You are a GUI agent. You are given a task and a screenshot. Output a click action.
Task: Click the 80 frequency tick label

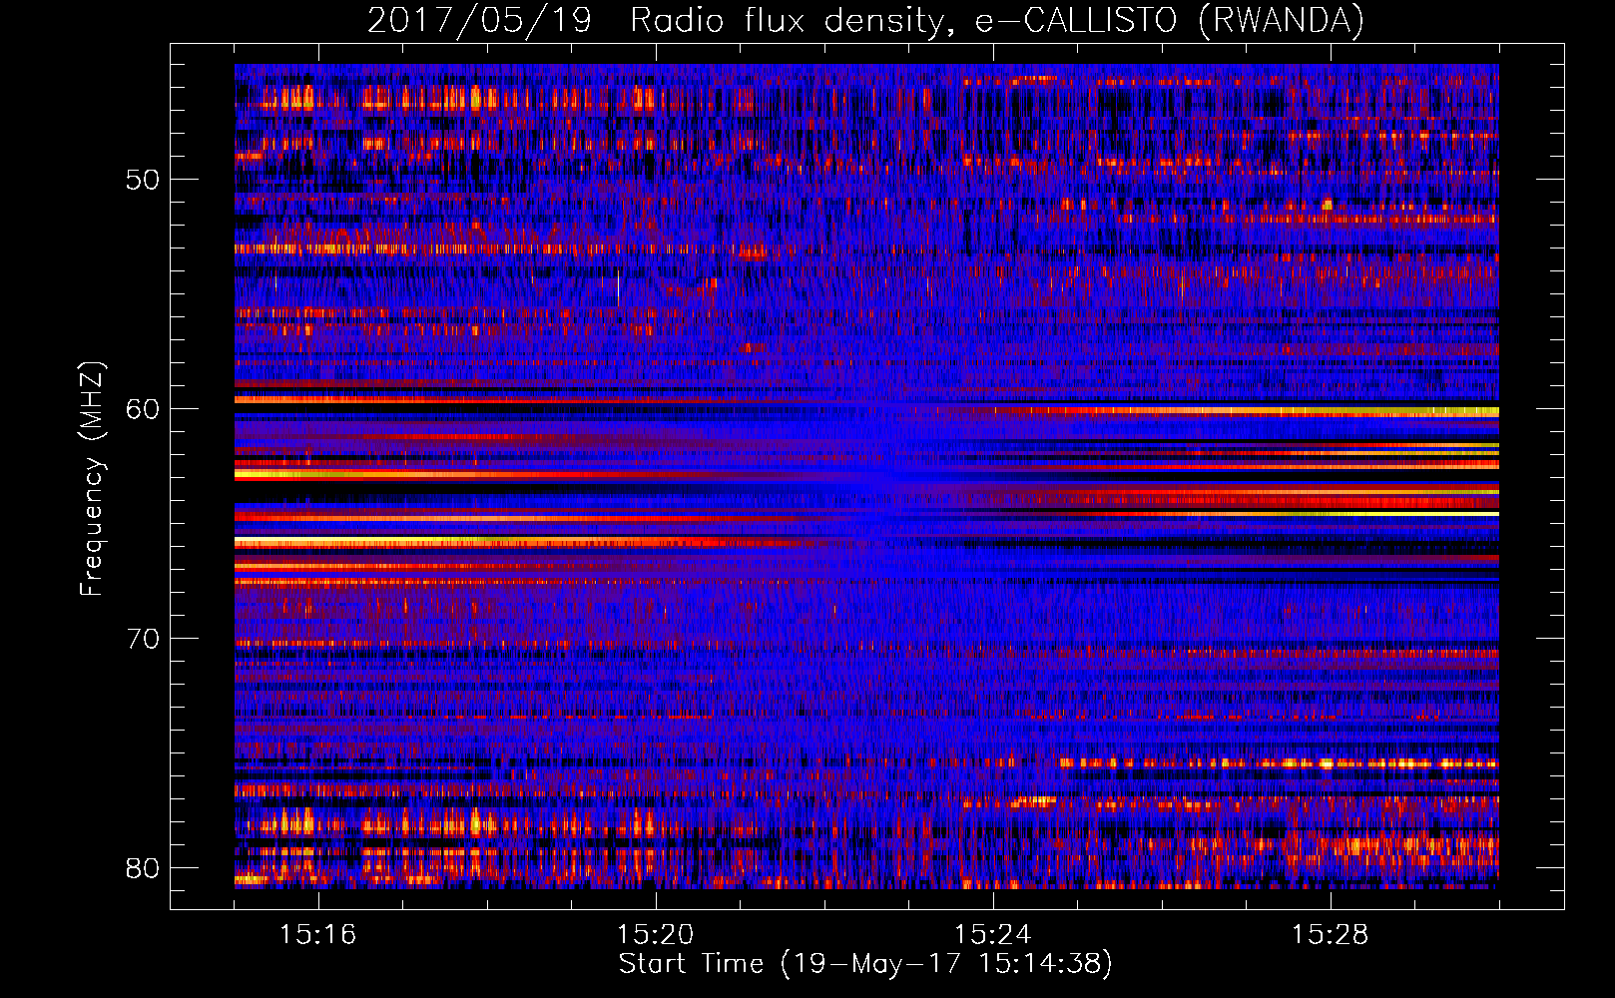(143, 868)
